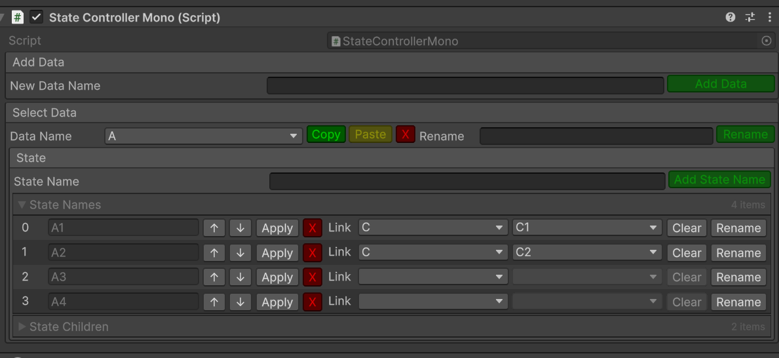
Task: Click the green Add Data button
Action: click(721, 84)
